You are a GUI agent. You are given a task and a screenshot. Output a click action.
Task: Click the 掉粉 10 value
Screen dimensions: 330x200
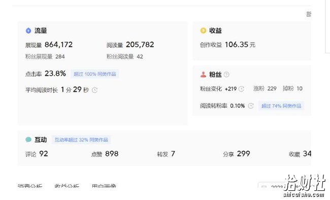pos(300,89)
